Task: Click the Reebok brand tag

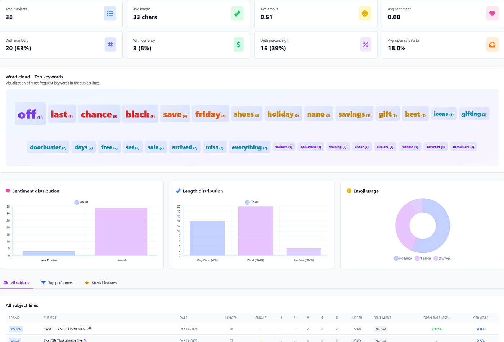Action: (16, 329)
